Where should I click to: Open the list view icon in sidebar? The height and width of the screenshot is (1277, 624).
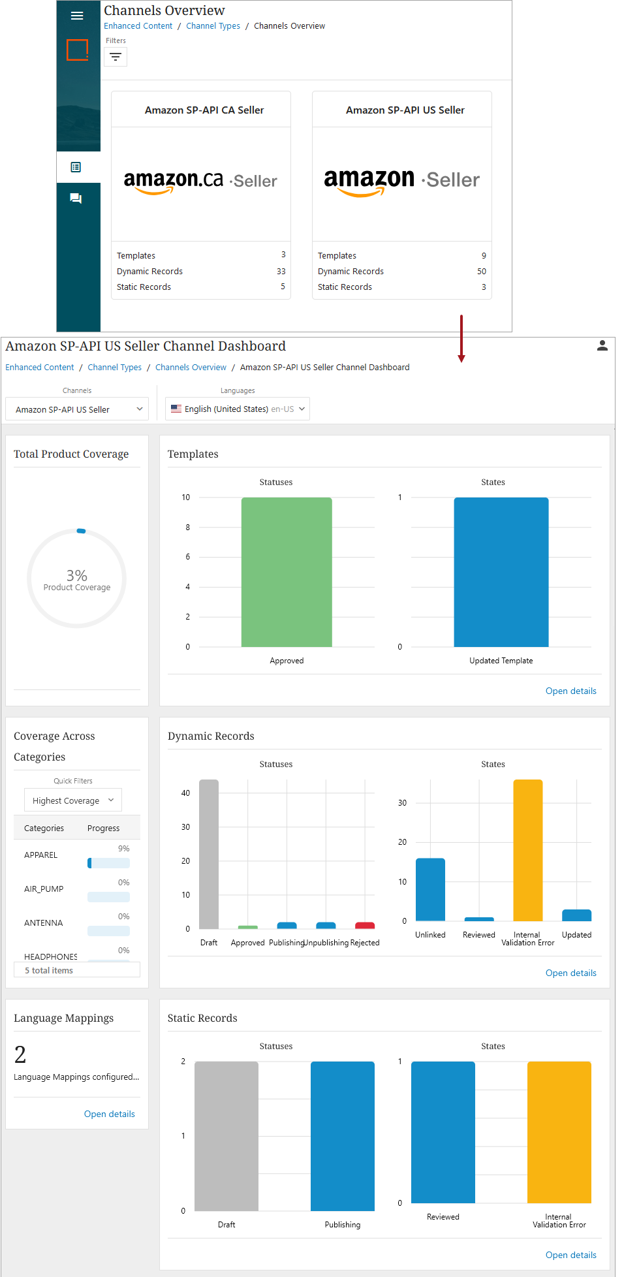(x=76, y=167)
